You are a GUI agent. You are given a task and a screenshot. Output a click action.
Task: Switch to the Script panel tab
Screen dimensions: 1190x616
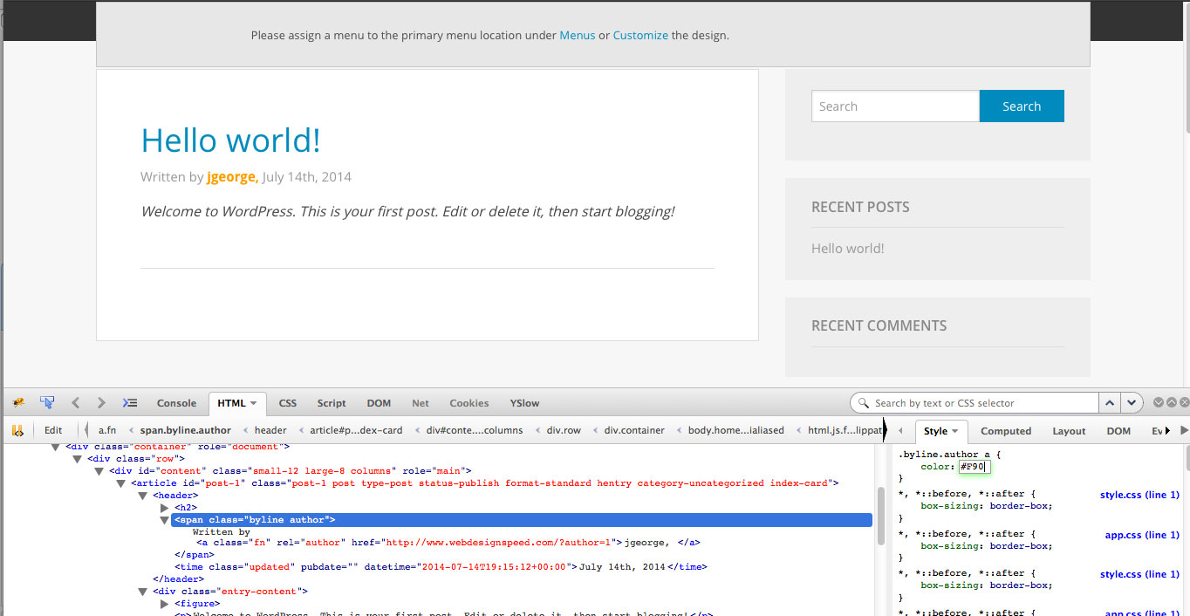(332, 403)
